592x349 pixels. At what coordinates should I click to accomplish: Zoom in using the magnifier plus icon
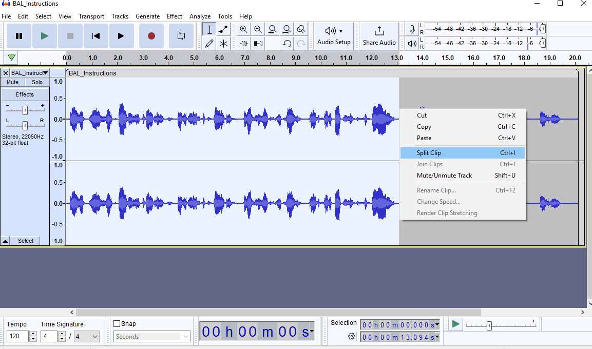pyautogui.click(x=243, y=29)
